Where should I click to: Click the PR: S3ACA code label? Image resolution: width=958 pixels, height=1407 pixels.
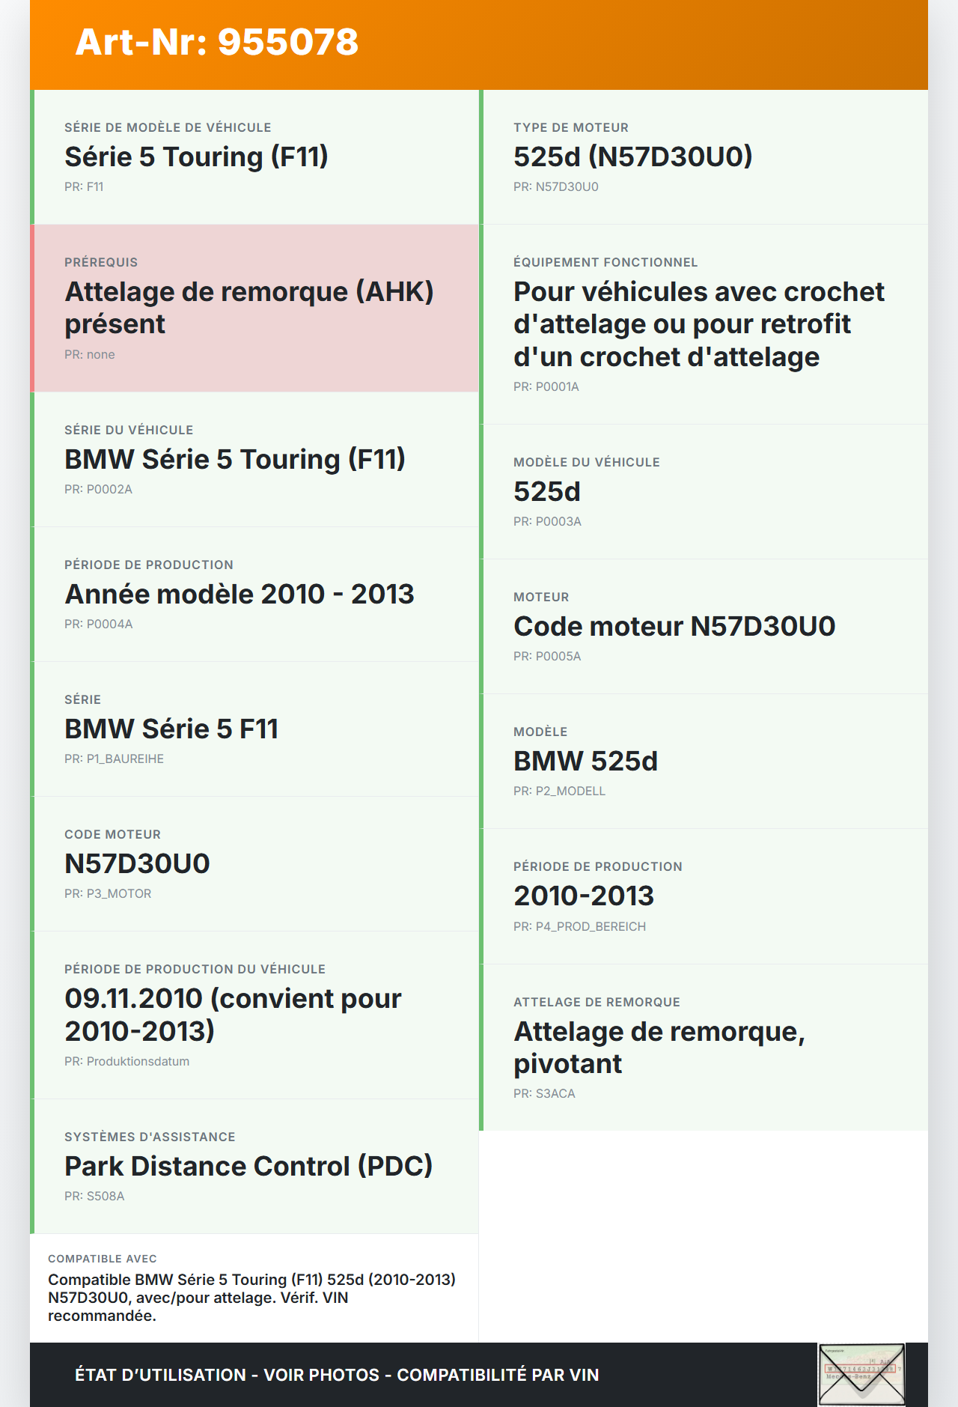tap(544, 1093)
